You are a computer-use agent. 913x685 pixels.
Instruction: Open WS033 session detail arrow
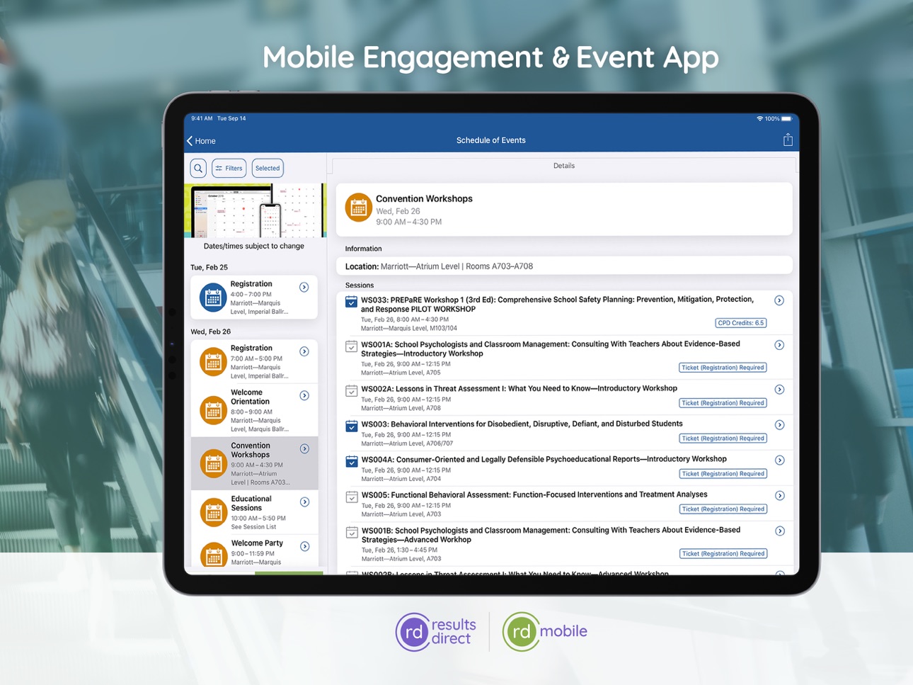(x=779, y=300)
